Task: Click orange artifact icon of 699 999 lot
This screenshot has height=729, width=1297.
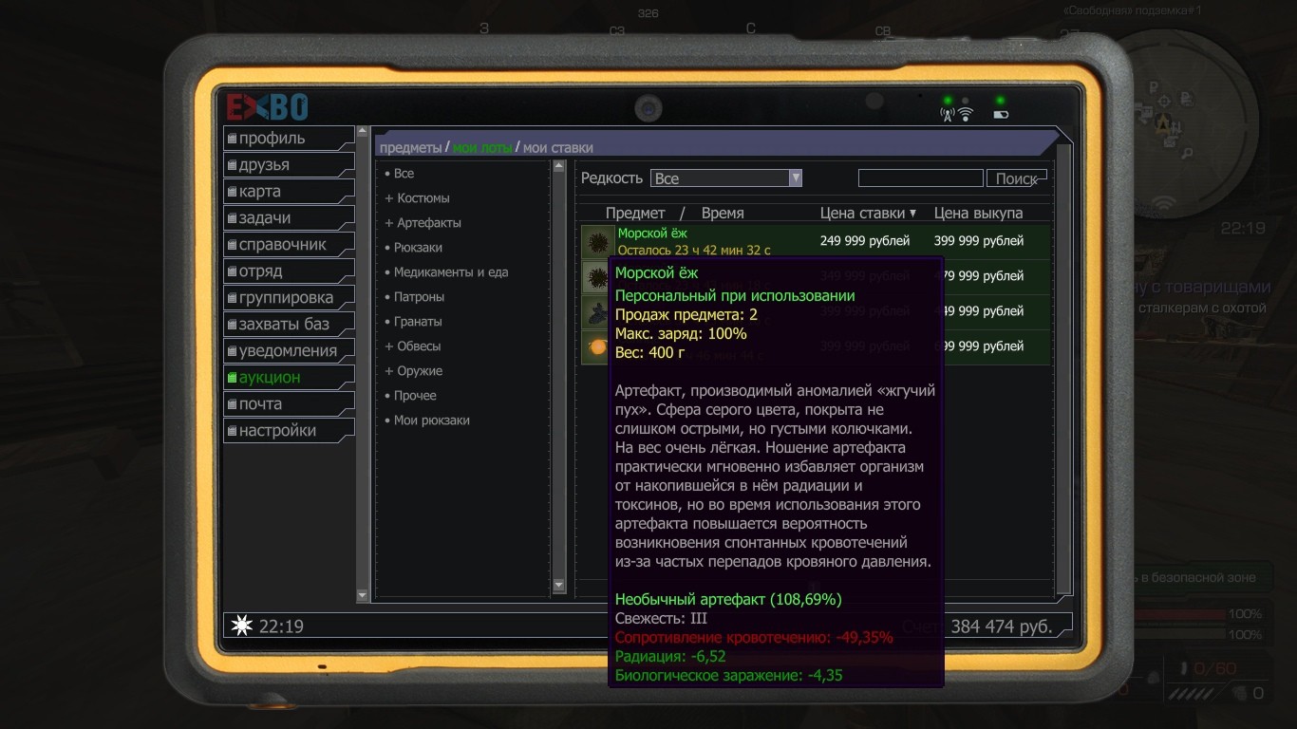Action: tap(596, 346)
